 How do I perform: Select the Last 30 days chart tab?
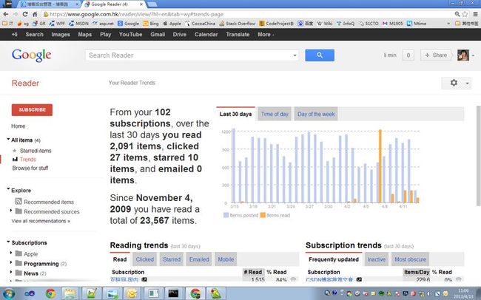click(235, 114)
